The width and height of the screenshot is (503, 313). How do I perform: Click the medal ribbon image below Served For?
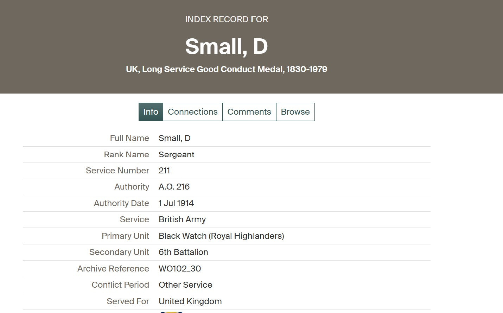(171, 312)
